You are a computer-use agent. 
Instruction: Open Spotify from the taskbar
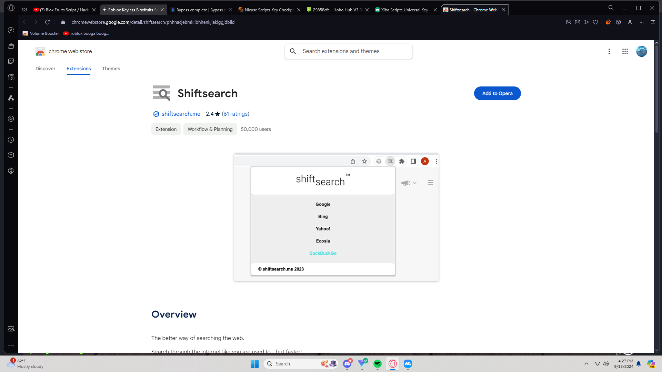pos(378,364)
